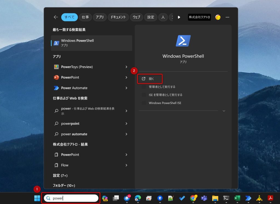280x204 pixels.
Task: Click the large PowerShell icon in preview
Action: [x=183, y=41]
